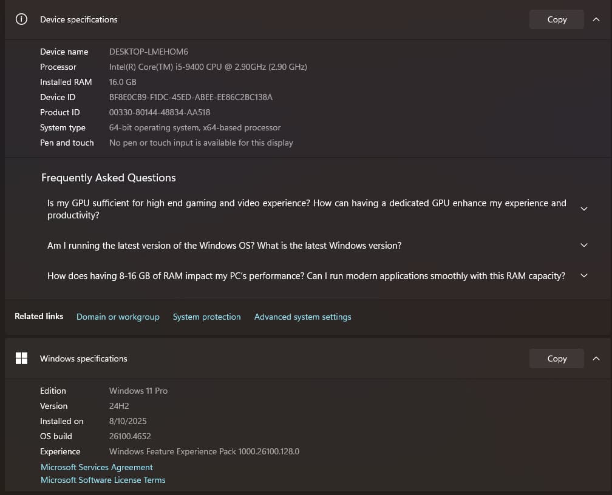Select the No pen or touch input text
The width and height of the screenshot is (612, 495).
[x=201, y=143]
